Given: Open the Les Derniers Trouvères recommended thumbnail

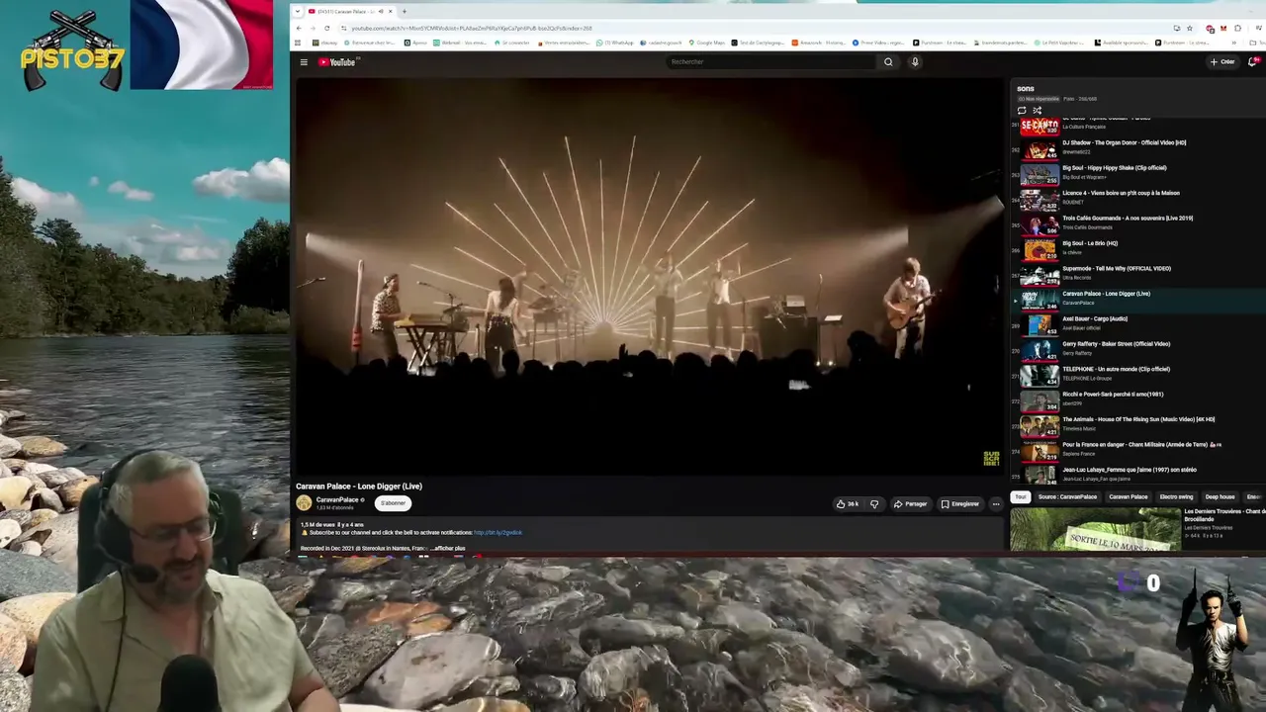Looking at the screenshot, I should [1096, 529].
